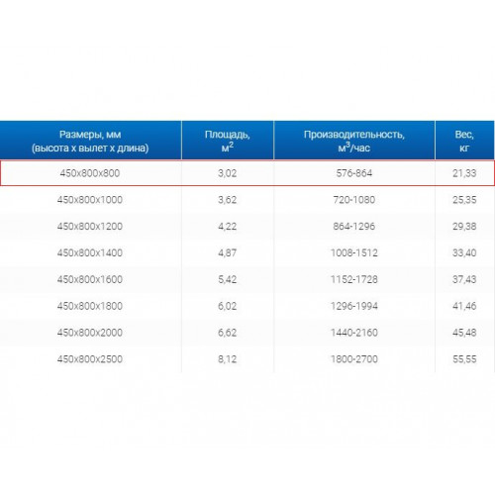Select the size cell 450x800x2500
The image size is (495, 495).
[x=90, y=359]
